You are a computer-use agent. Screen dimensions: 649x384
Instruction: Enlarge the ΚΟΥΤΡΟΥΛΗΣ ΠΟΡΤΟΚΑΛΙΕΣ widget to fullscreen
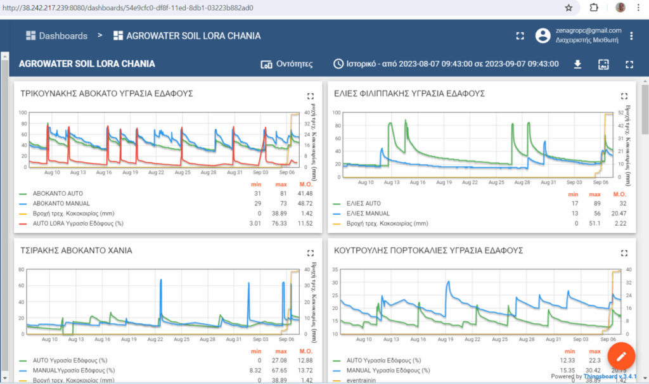pos(624,253)
